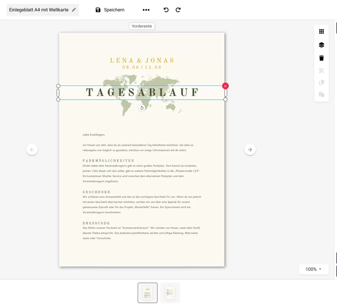Undo the last change

[166, 10]
